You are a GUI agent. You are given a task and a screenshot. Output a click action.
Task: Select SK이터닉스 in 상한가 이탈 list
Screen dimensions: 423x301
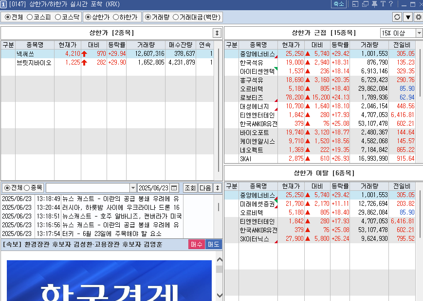pyautogui.click(x=320, y=238)
